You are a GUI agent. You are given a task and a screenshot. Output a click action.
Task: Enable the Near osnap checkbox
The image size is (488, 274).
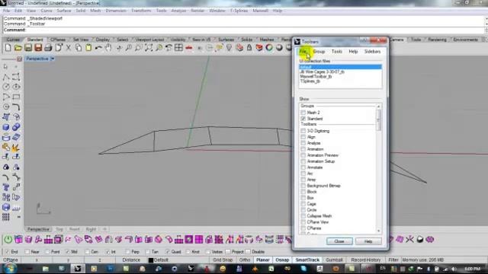tap(27, 252)
